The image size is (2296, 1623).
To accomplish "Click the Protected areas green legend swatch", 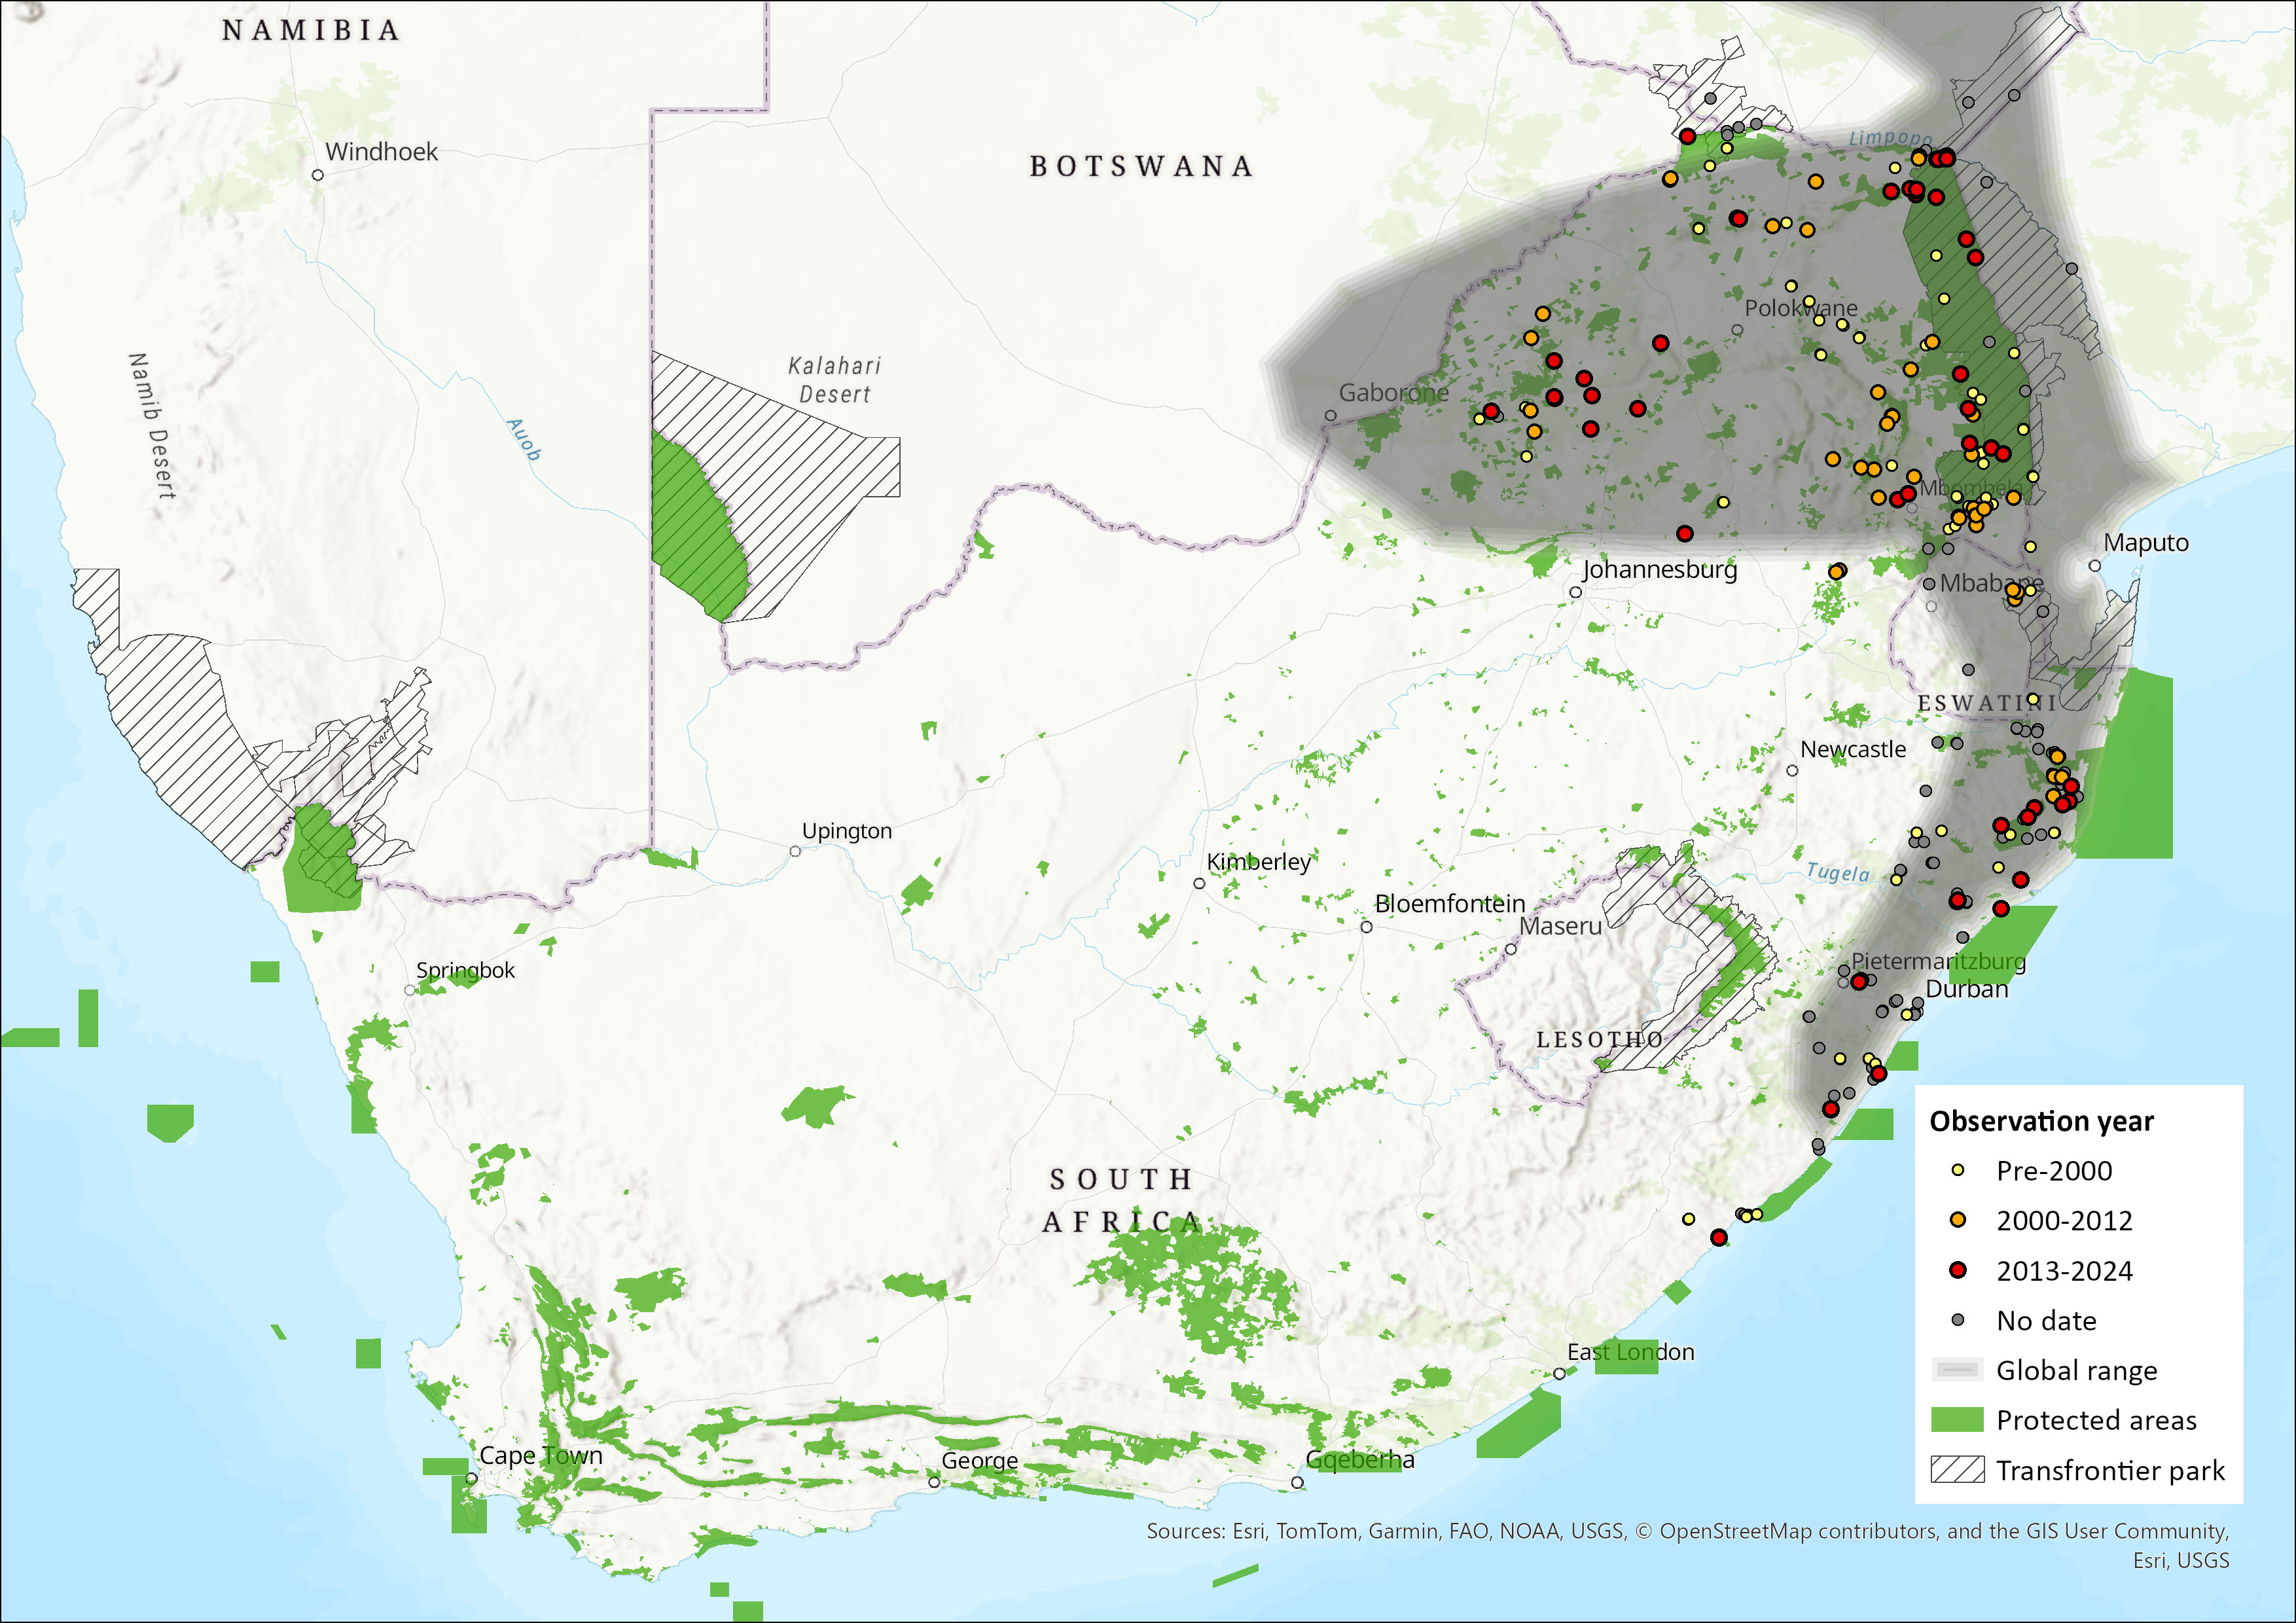I will [1957, 1419].
